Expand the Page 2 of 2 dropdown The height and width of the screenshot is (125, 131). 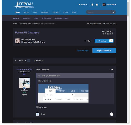(38, 60)
